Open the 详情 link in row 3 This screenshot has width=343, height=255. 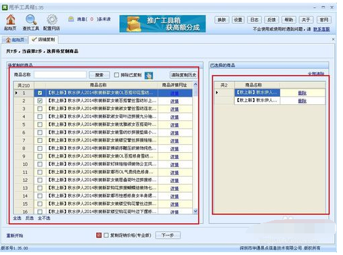[x=175, y=109]
